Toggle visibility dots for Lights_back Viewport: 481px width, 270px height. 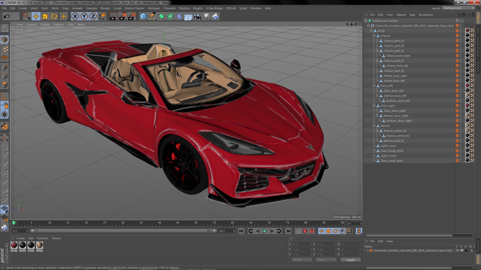click(x=460, y=146)
